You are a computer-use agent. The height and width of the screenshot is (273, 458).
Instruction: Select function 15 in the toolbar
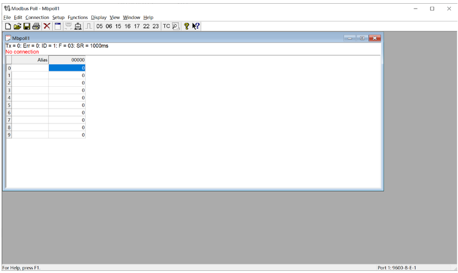coord(118,26)
